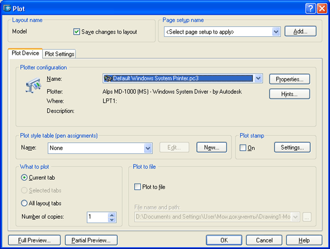
Task: Choose All layout tabs radio option
Action: 24,203
